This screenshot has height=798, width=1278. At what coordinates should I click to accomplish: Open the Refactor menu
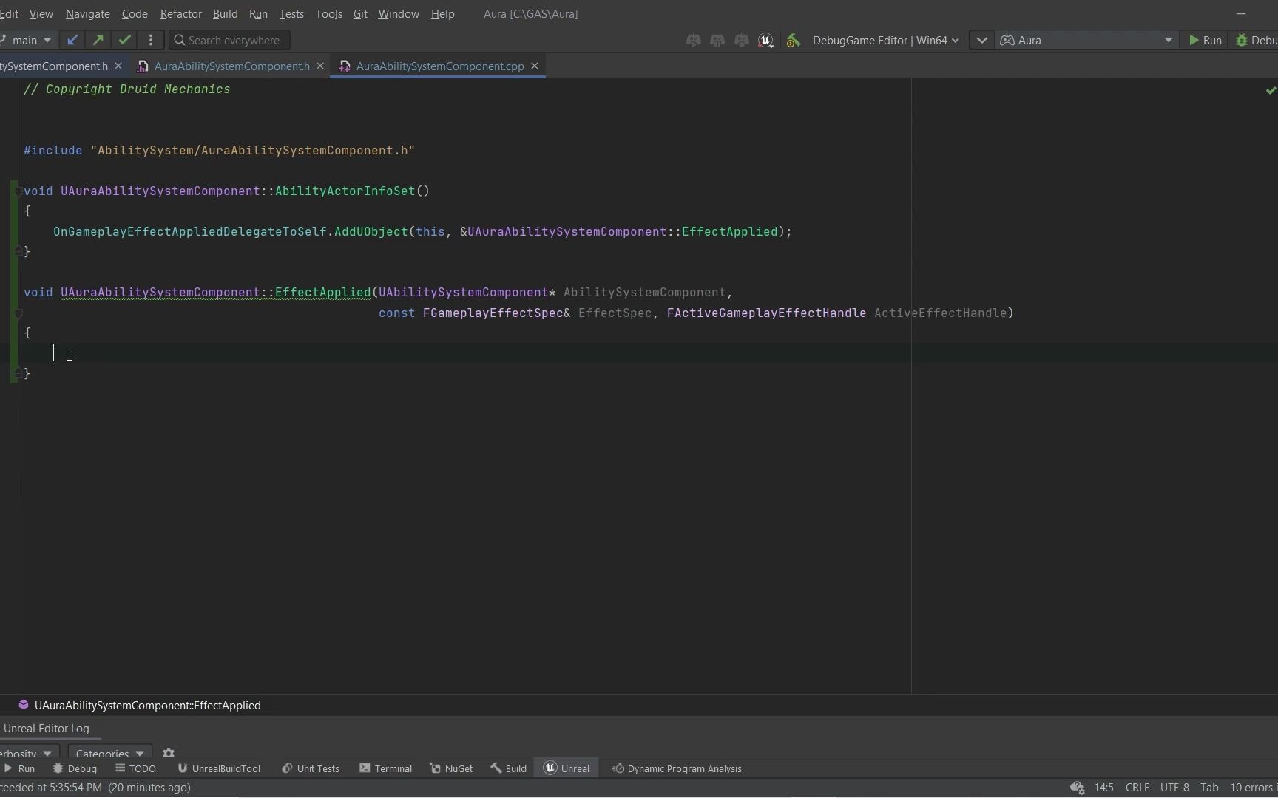pyautogui.click(x=180, y=14)
